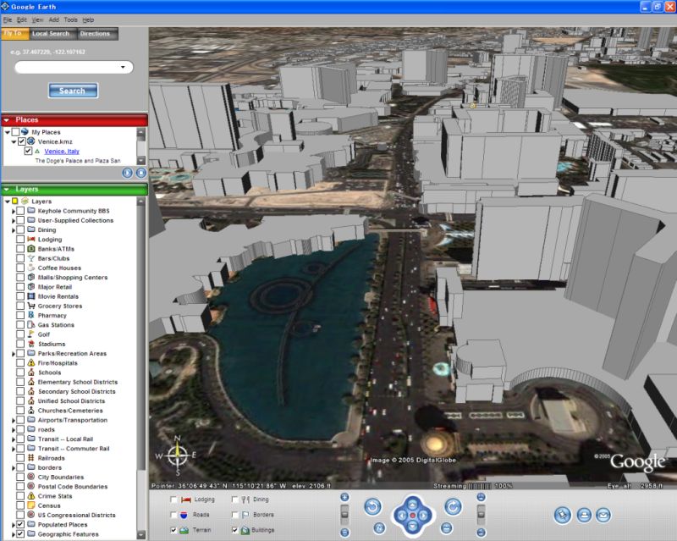The image size is (677, 541).
Task: Click the rotate counterclockwise navigation button
Action: [373, 506]
